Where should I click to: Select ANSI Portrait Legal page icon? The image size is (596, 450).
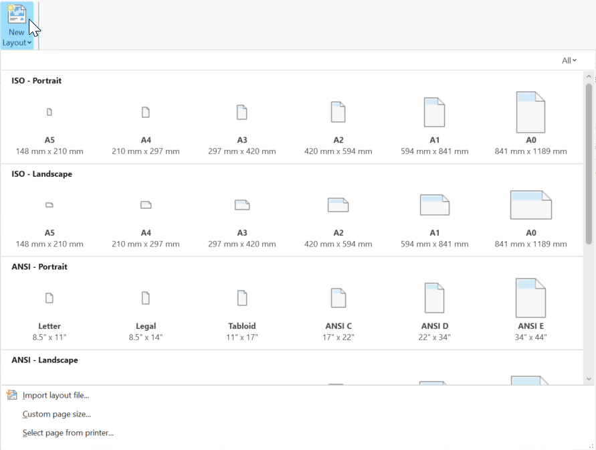(x=146, y=298)
